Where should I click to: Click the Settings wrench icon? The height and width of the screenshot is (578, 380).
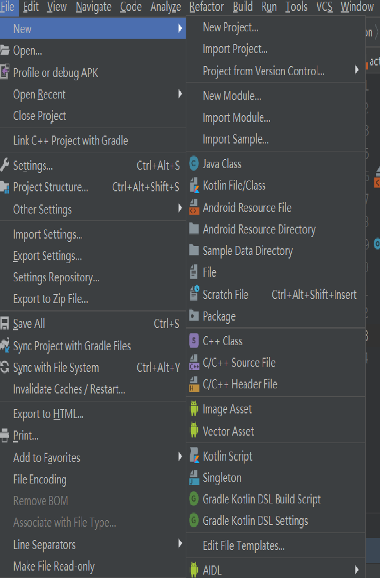pos(5,166)
